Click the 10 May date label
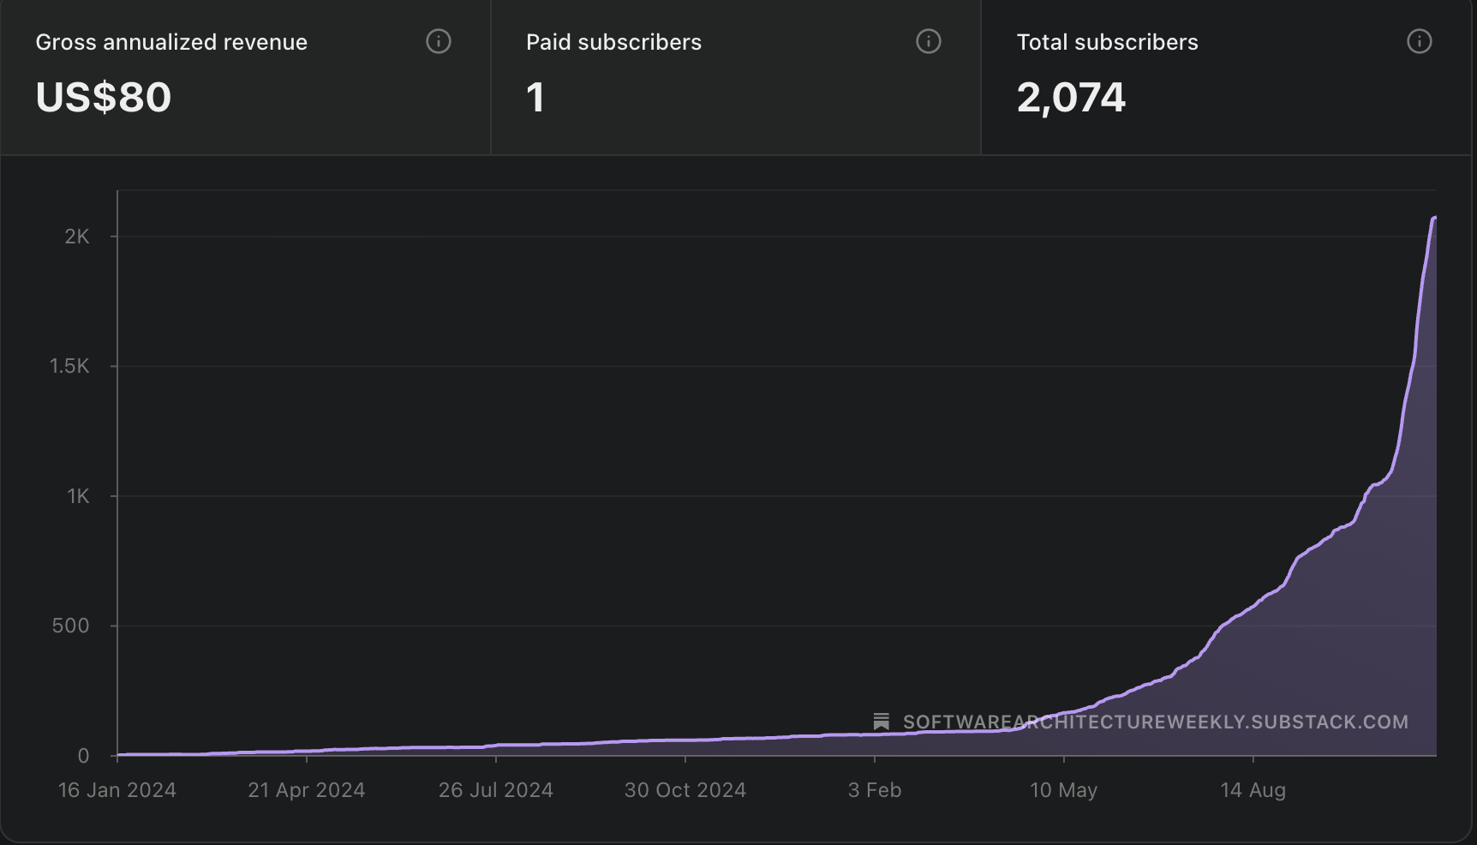1477x845 pixels. pyautogui.click(x=1063, y=790)
